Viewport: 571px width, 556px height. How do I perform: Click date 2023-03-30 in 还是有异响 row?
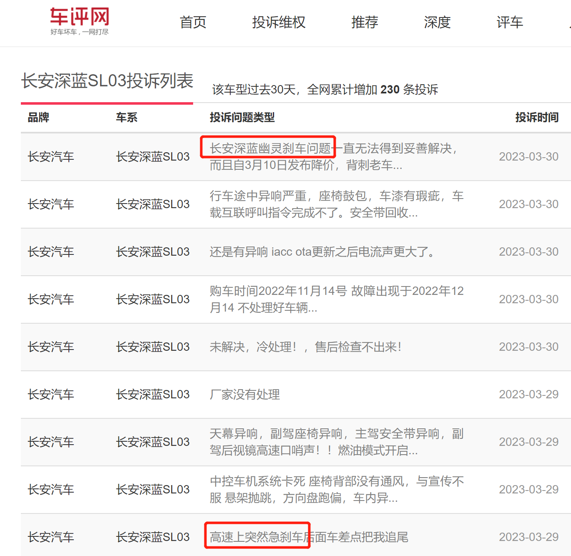click(x=529, y=252)
